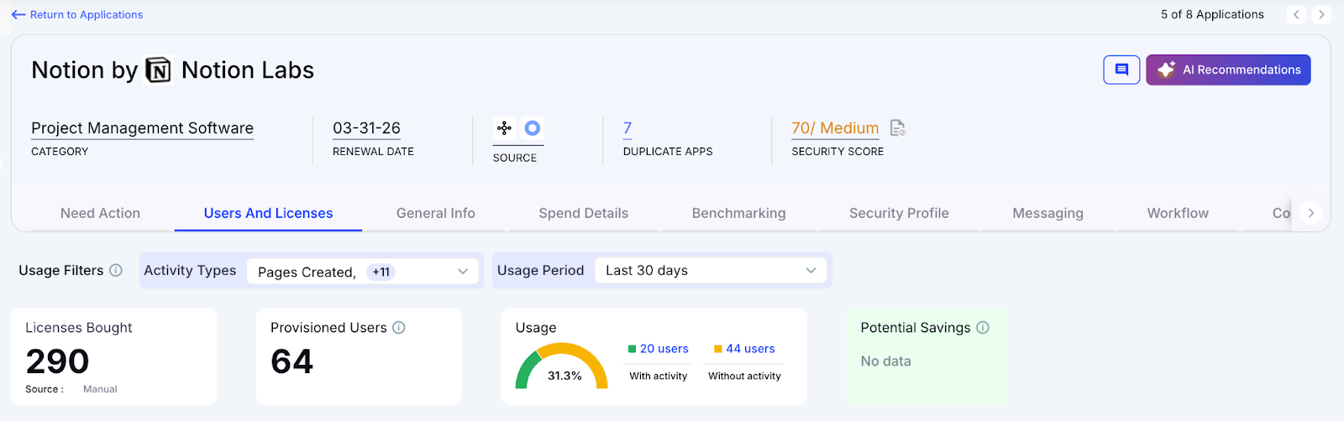Screen dimensions: 1344x421
Task: Click the Manual source label
Action: pos(100,389)
